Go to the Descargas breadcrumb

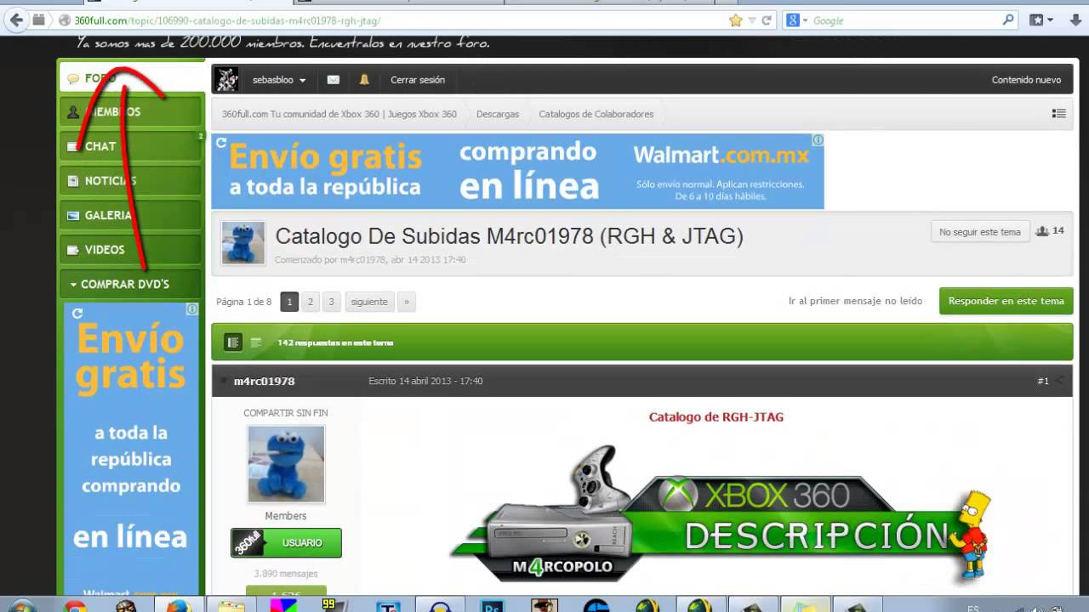pyautogui.click(x=498, y=114)
